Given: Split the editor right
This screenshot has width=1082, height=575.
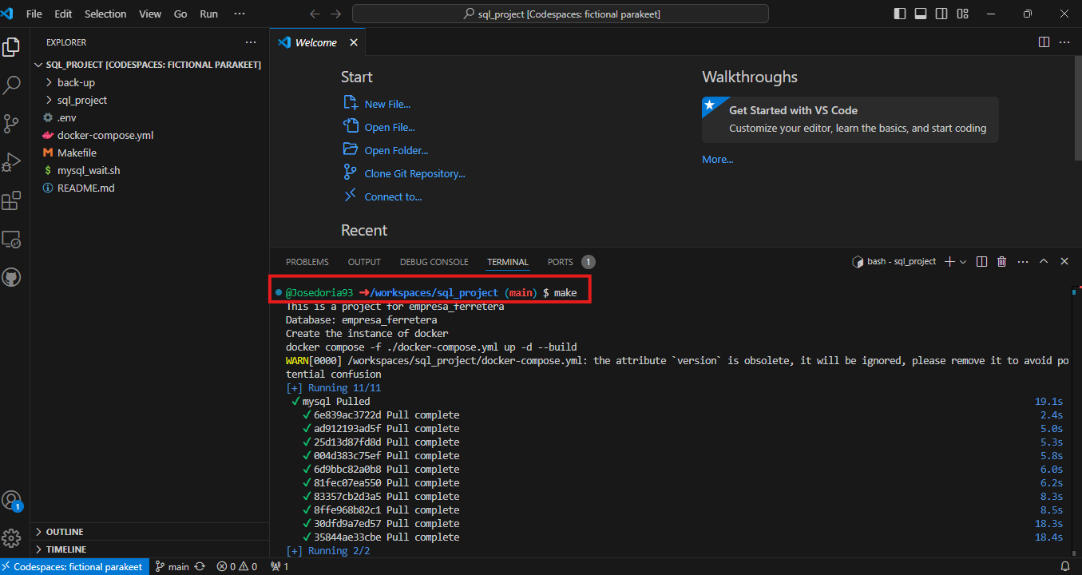Looking at the screenshot, I should (1044, 42).
